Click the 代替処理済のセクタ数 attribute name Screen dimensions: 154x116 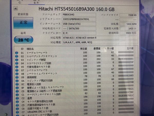[x=38, y=67]
